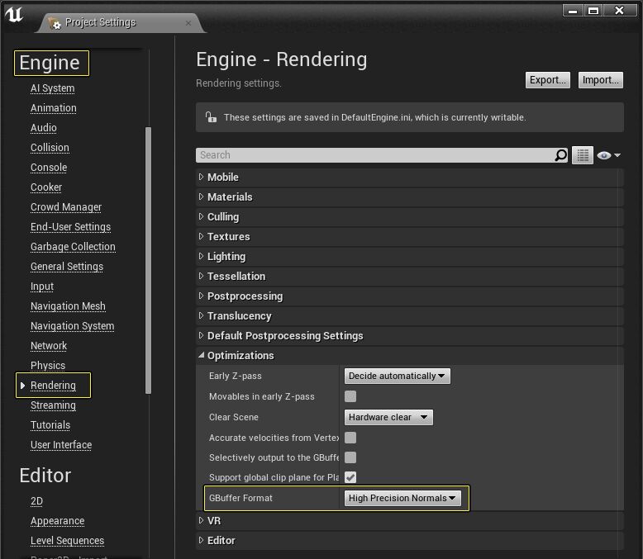Enable Movables in early Z-pass checkbox

350,396
